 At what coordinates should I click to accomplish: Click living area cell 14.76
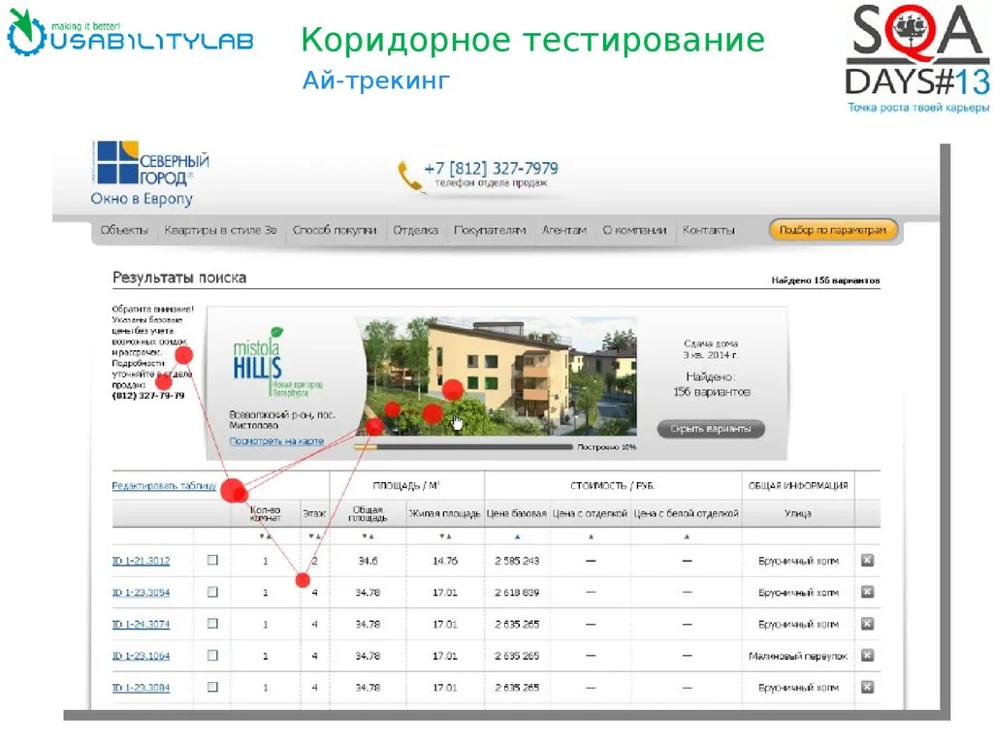(445, 561)
